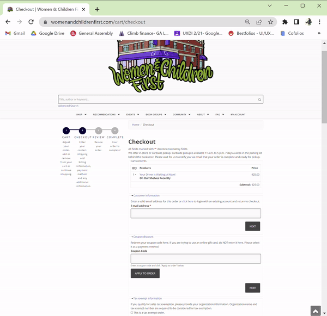
Task: View site info lock icon
Action: (x=45, y=22)
